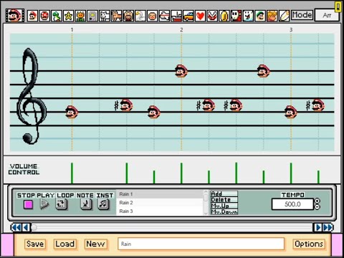Select the Fire Flower instrument

click(x=80, y=16)
